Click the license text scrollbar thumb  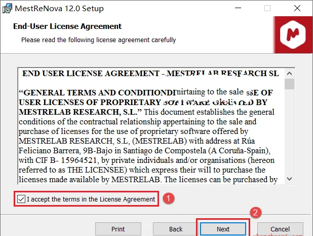click(x=289, y=84)
